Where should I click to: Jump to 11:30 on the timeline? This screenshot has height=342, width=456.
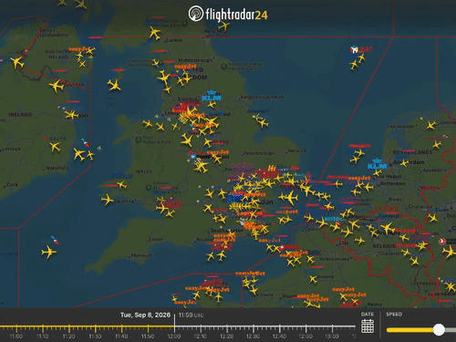click(x=95, y=337)
